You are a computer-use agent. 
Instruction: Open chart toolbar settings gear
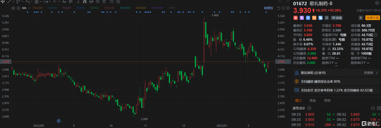click(x=118, y=2)
